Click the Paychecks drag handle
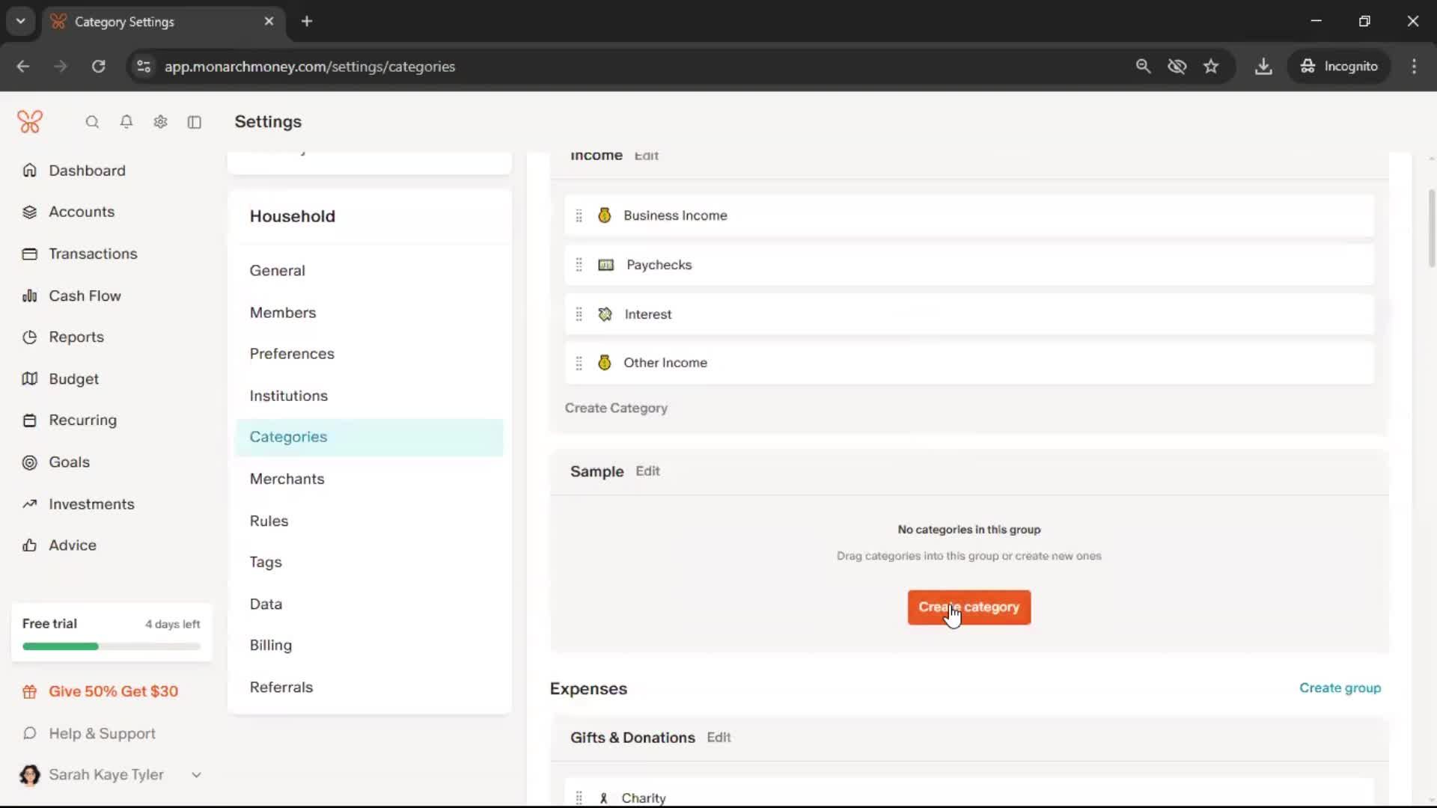 (x=579, y=265)
